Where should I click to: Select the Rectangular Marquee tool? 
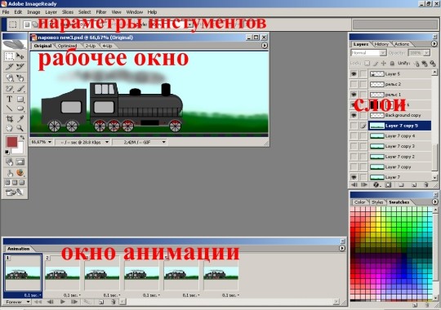[x=9, y=56]
